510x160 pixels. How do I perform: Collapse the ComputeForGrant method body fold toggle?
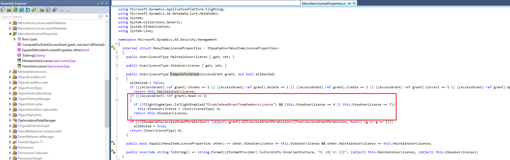pyautogui.click(x=117, y=78)
